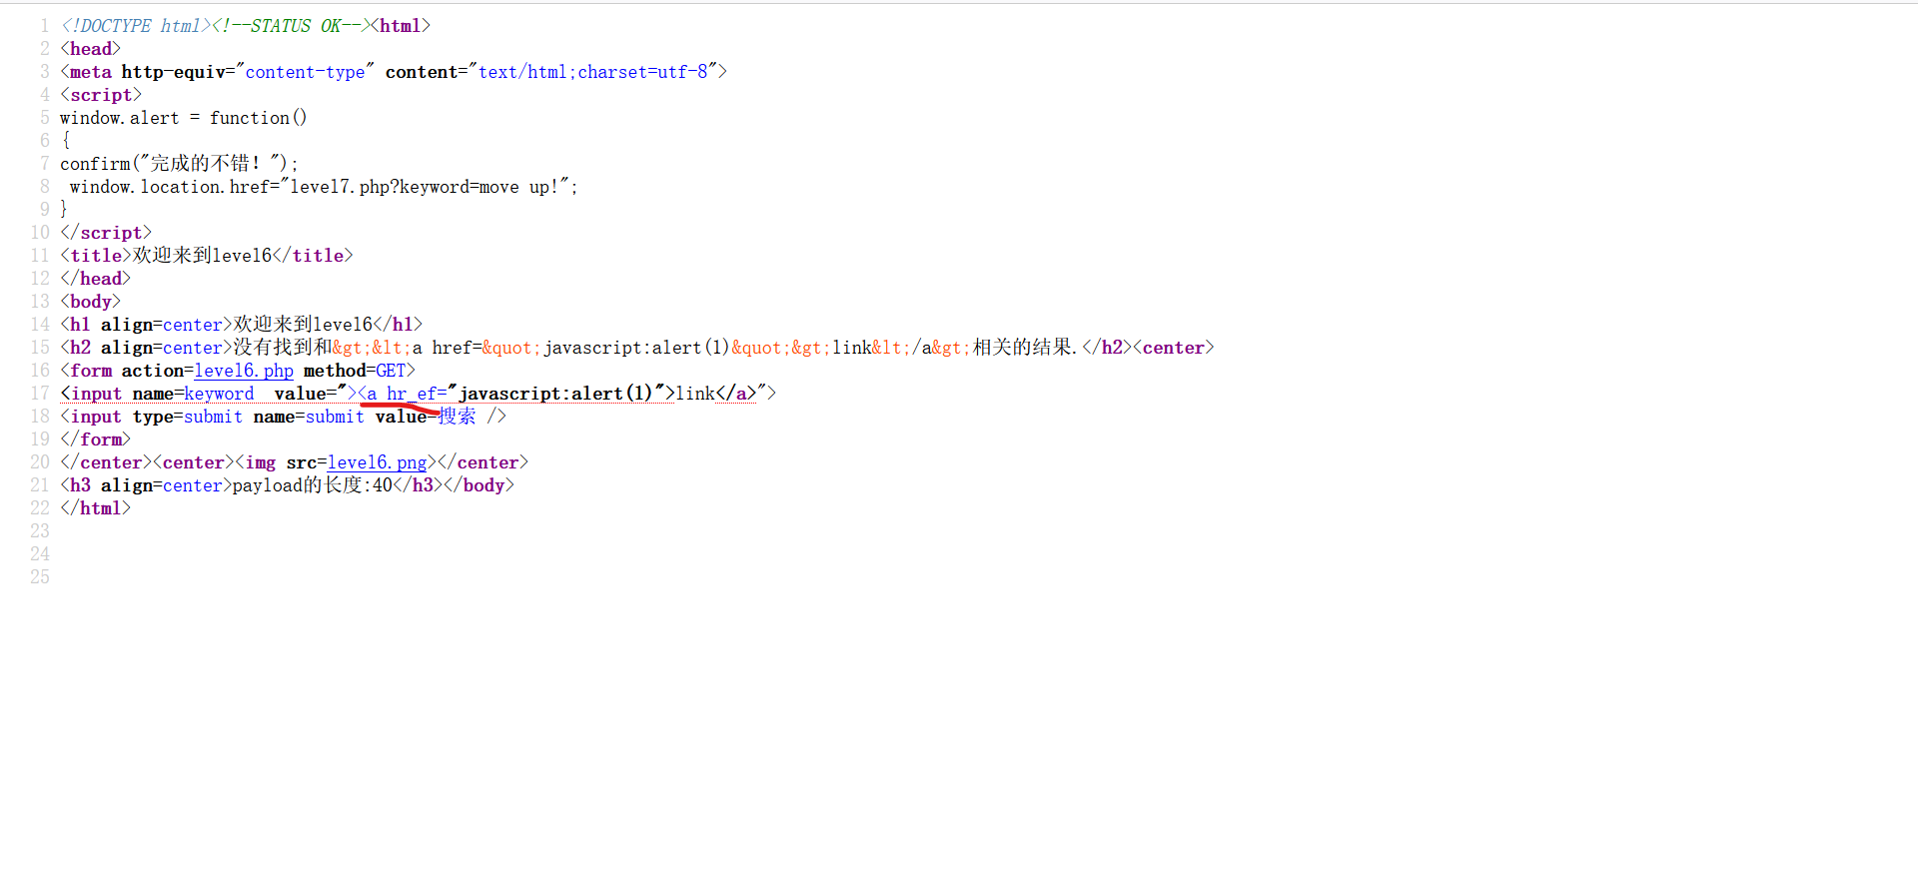1918x880 pixels.
Task: Click 'name=submit' attribute on line 18
Action: coord(309,417)
